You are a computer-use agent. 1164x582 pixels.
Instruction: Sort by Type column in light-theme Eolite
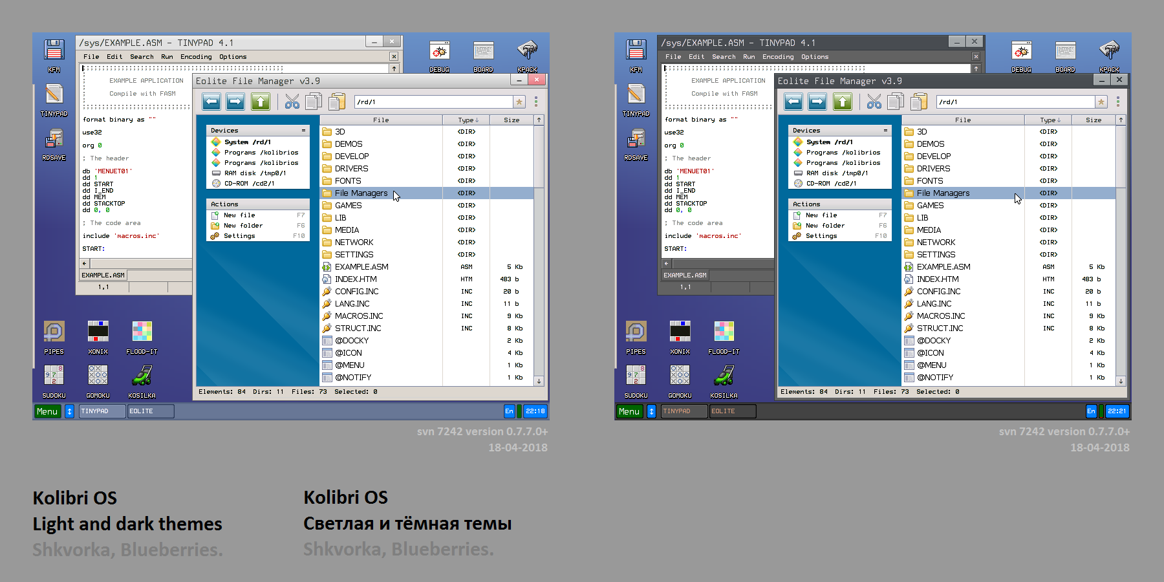[466, 120]
